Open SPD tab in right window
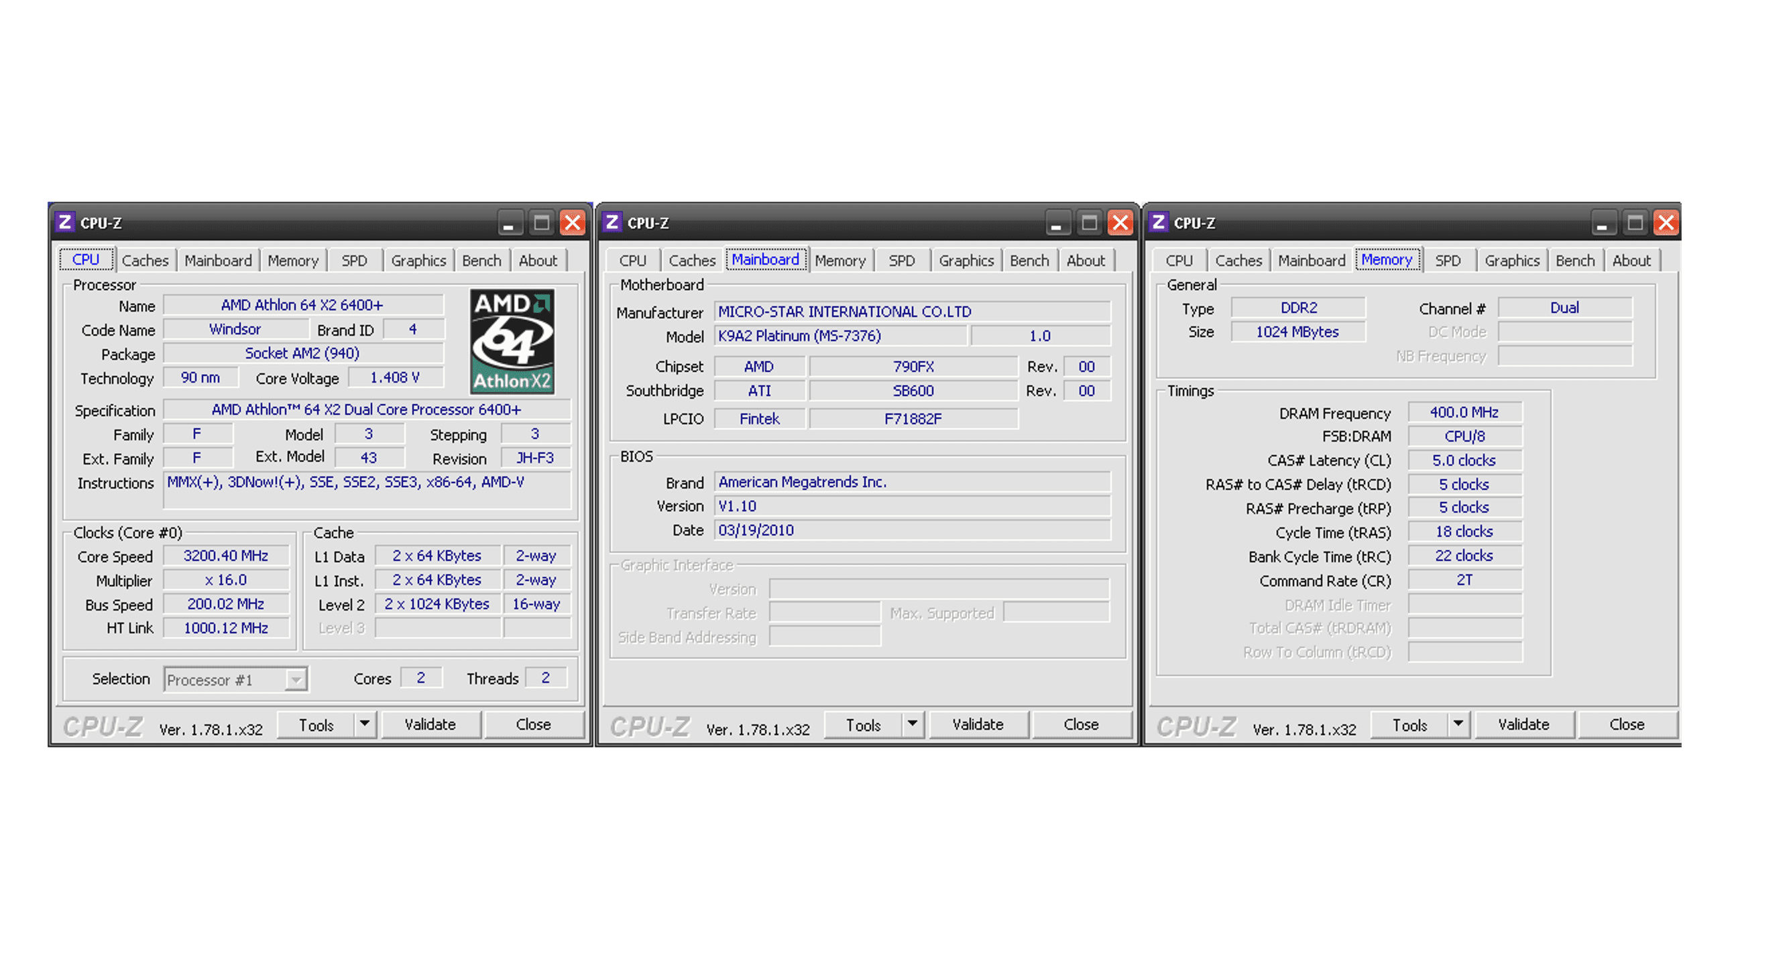The width and height of the screenshot is (1789, 969). (1448, 260)
